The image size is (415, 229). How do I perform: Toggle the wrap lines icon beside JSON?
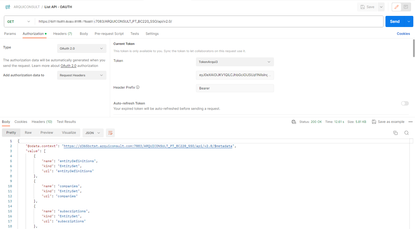(x=110, y=133)
